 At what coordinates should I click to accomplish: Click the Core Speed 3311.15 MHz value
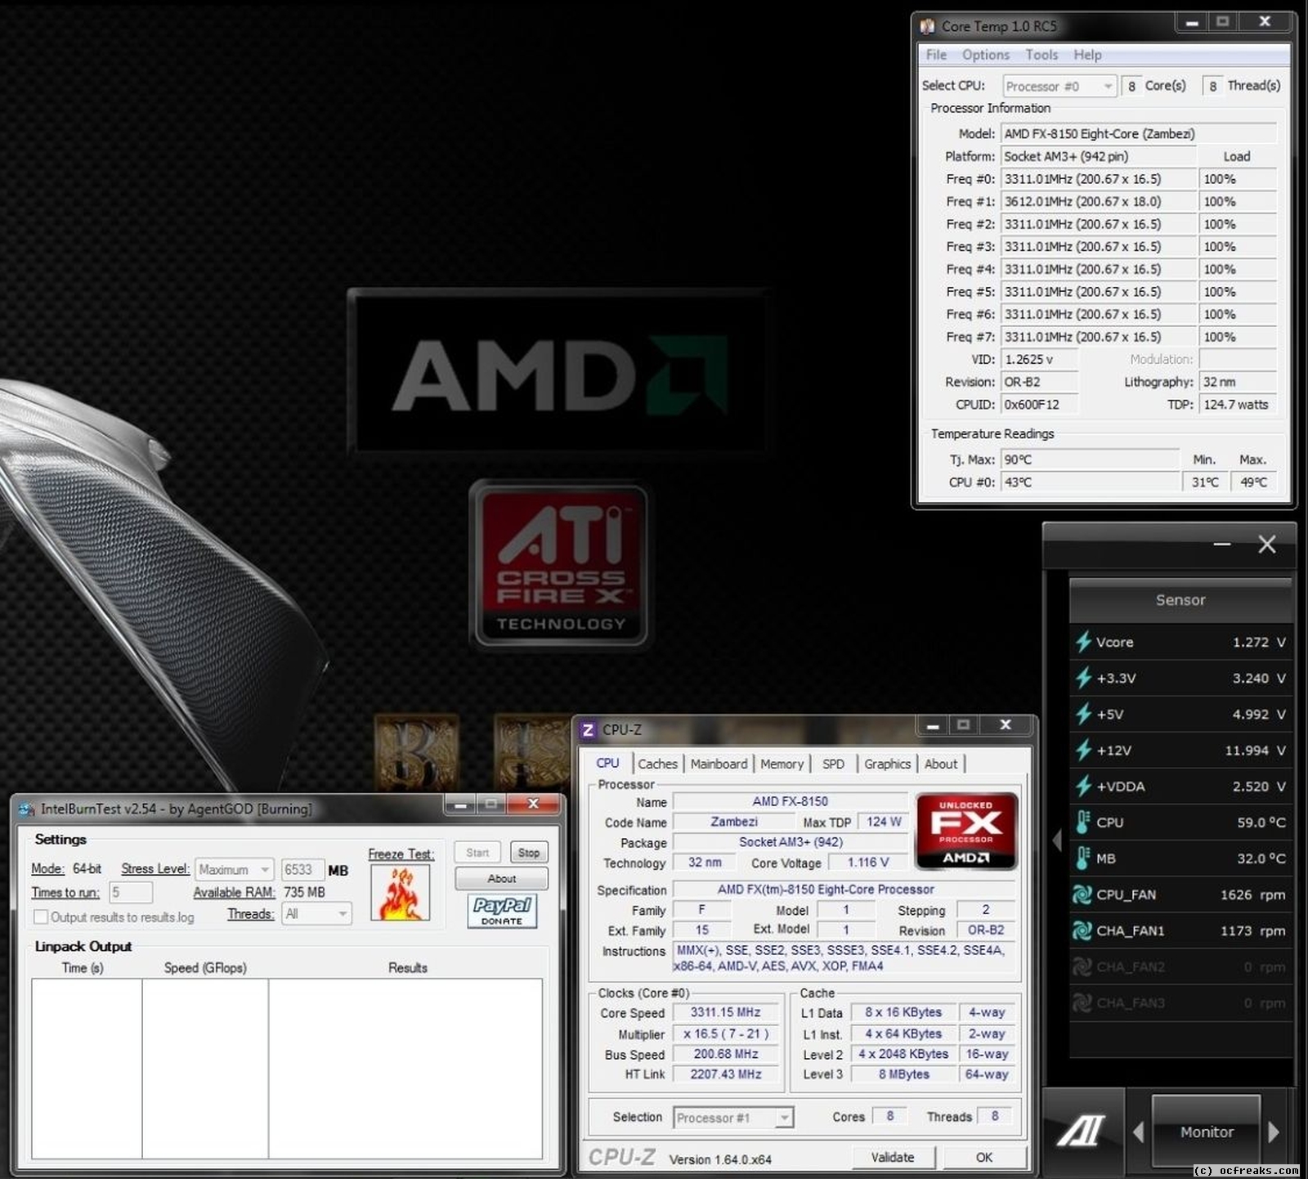tap(725, 1012)
